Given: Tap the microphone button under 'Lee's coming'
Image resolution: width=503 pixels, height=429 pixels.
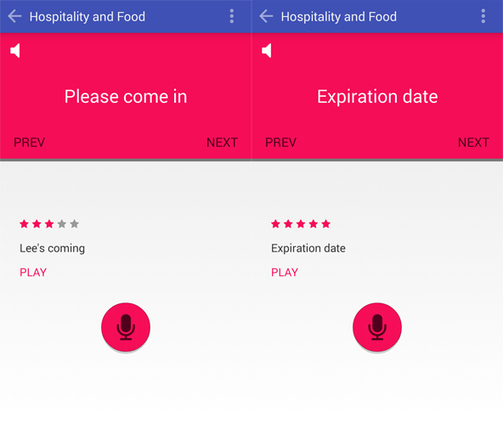Looking at the screenshot, I should point(126,327).
